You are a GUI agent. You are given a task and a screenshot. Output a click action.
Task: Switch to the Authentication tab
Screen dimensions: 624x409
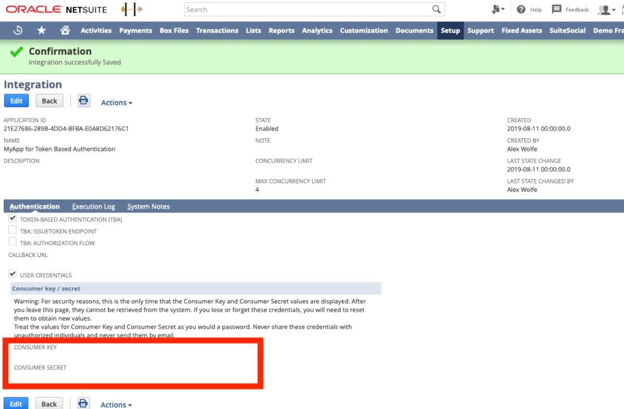(34, 206)
